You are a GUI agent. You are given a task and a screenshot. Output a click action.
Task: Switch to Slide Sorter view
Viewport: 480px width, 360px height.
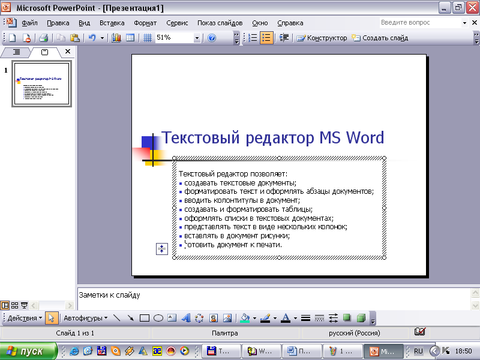coord(14,305)
